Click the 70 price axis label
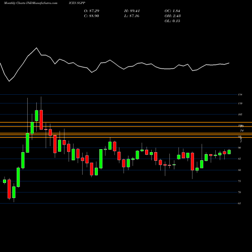The height and width of the screenshot is (252, 252). pyautogui.click(x=239, y=192)
